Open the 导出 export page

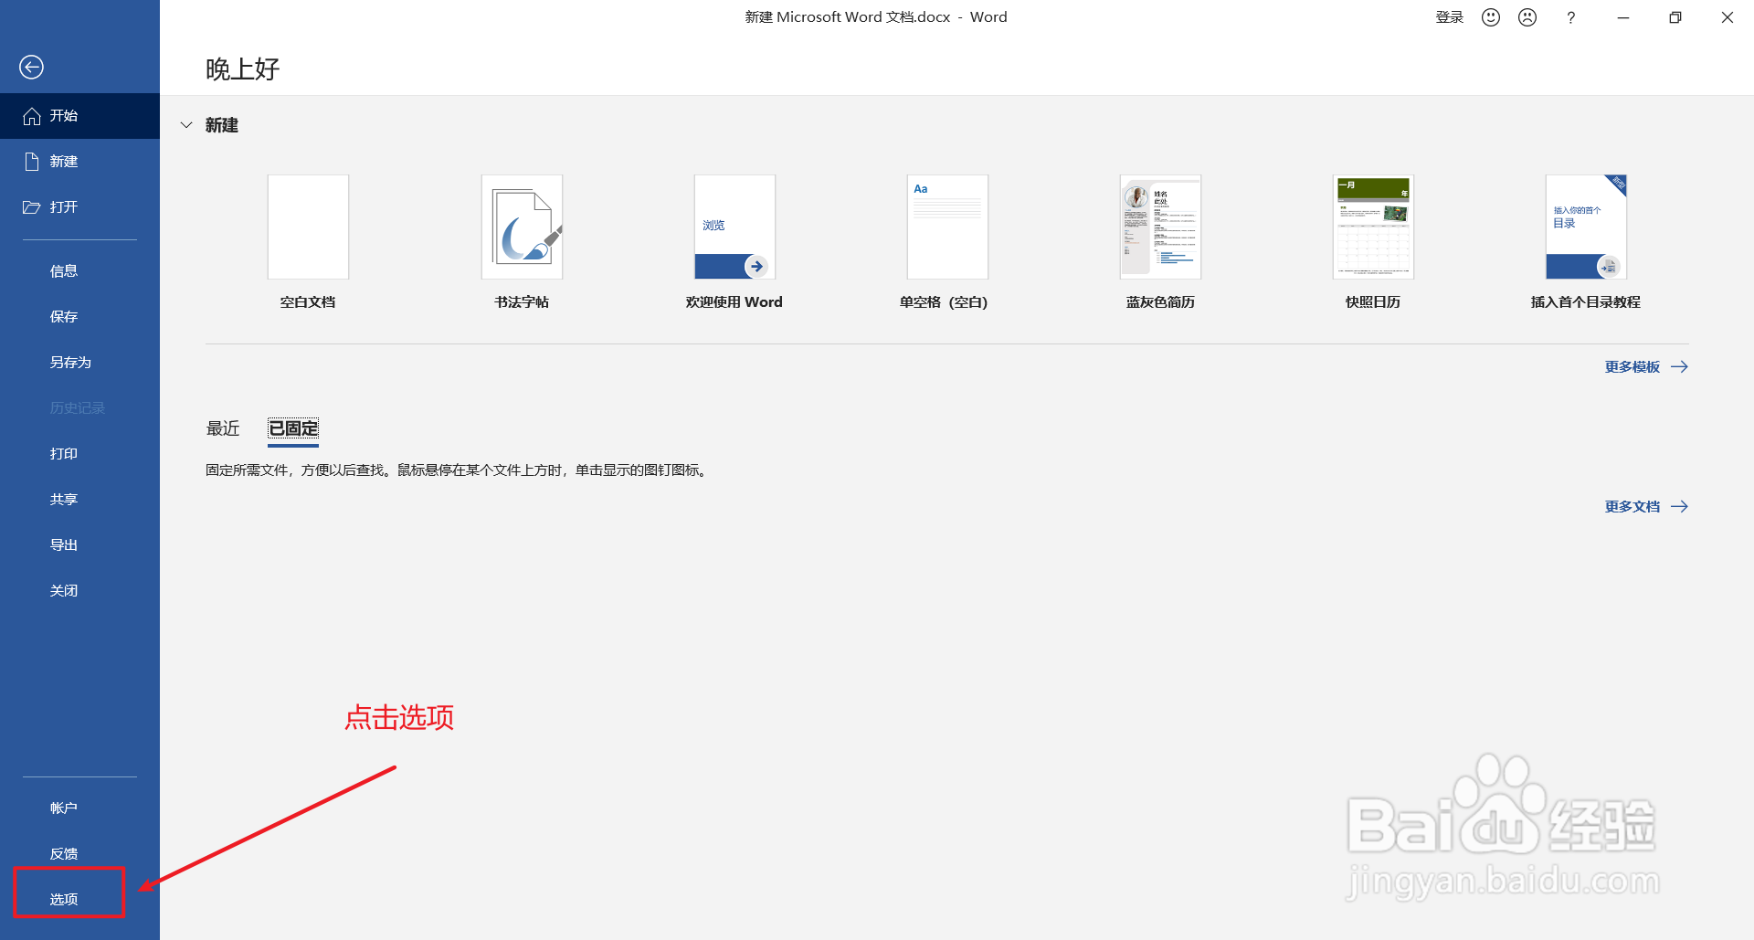pyautogui.click(x=79, y=545)
